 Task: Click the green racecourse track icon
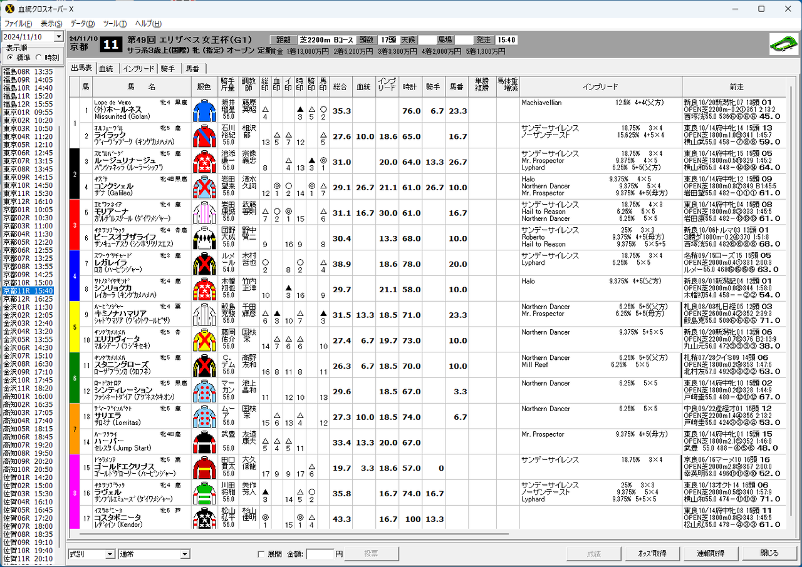coord(783,44)
